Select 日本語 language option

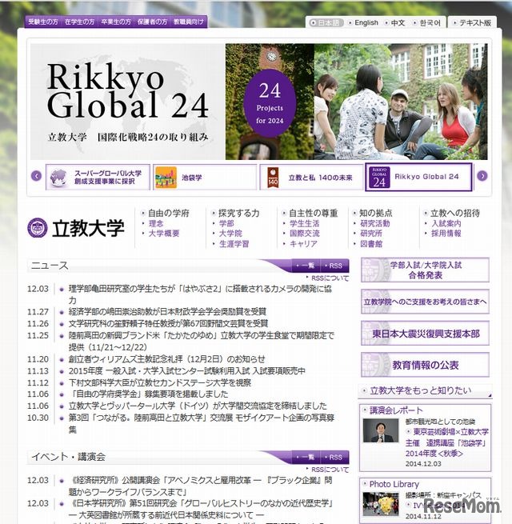325,22
